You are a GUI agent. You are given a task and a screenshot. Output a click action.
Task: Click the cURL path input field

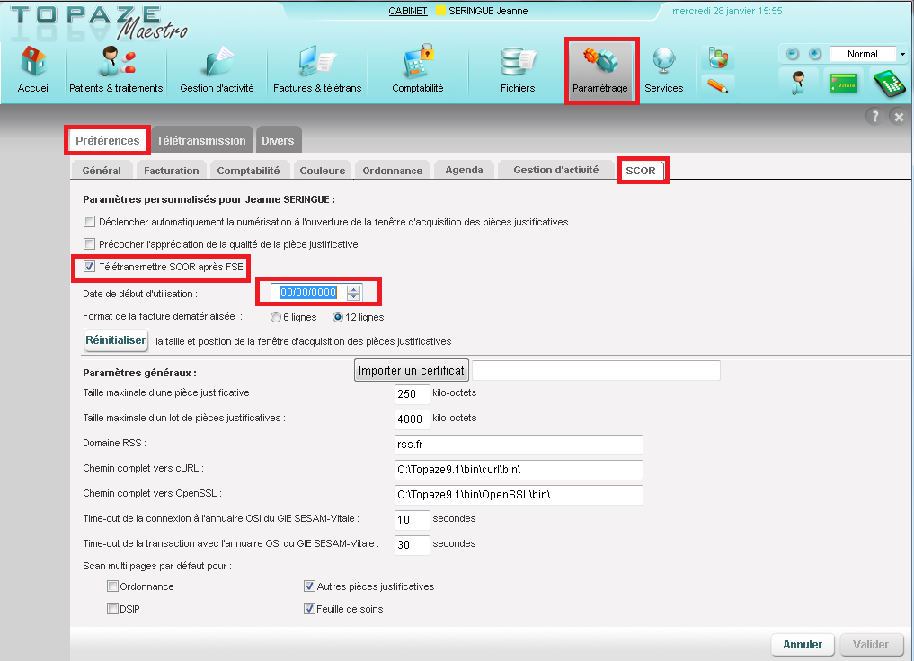(519, 470)
